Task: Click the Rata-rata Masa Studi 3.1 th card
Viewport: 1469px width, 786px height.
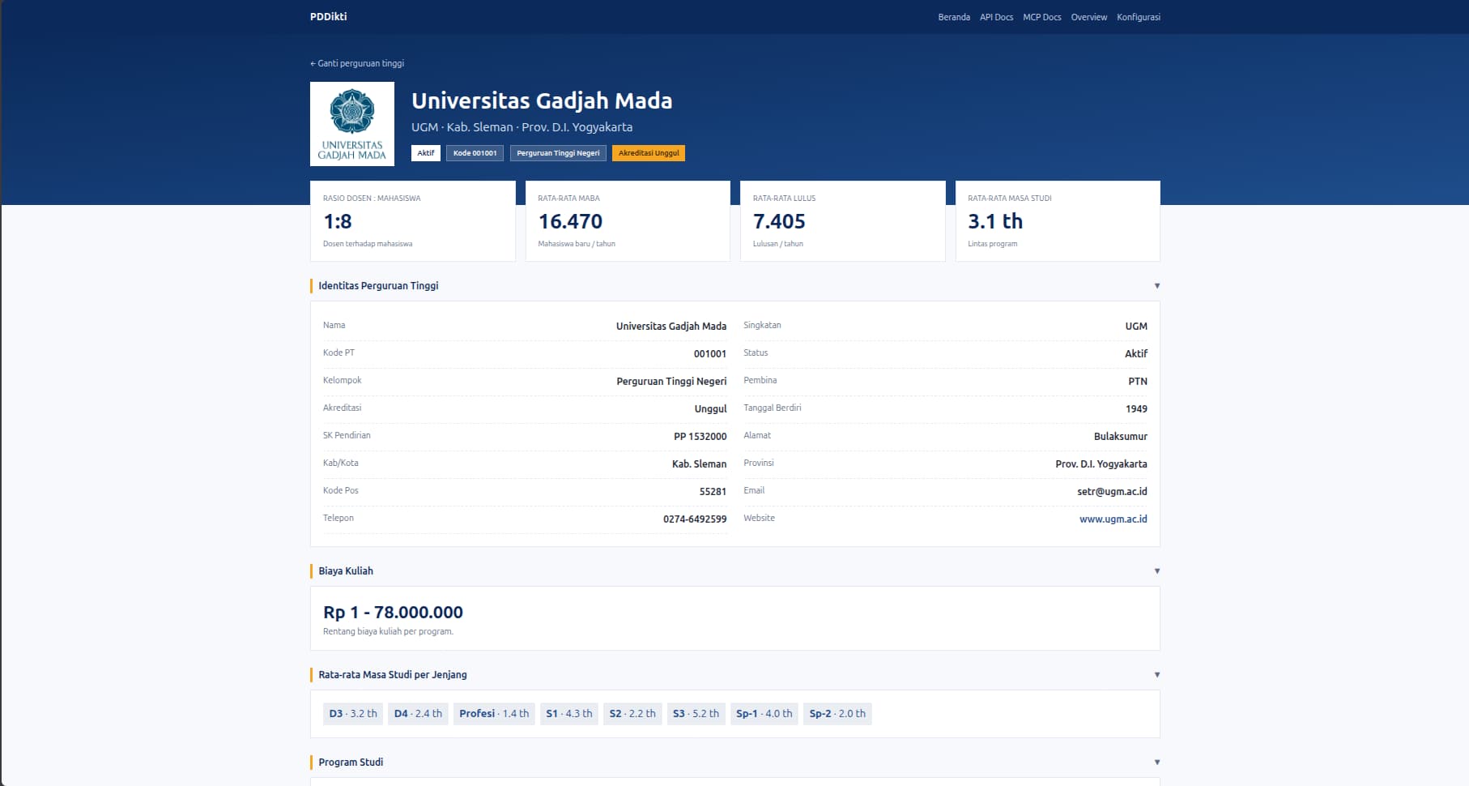Action: tap(1058, 221)
